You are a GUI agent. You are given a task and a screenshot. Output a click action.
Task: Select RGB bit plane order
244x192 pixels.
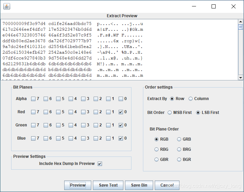coord(156,139)
